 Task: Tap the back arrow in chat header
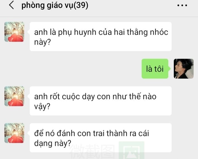pos(11,5)
